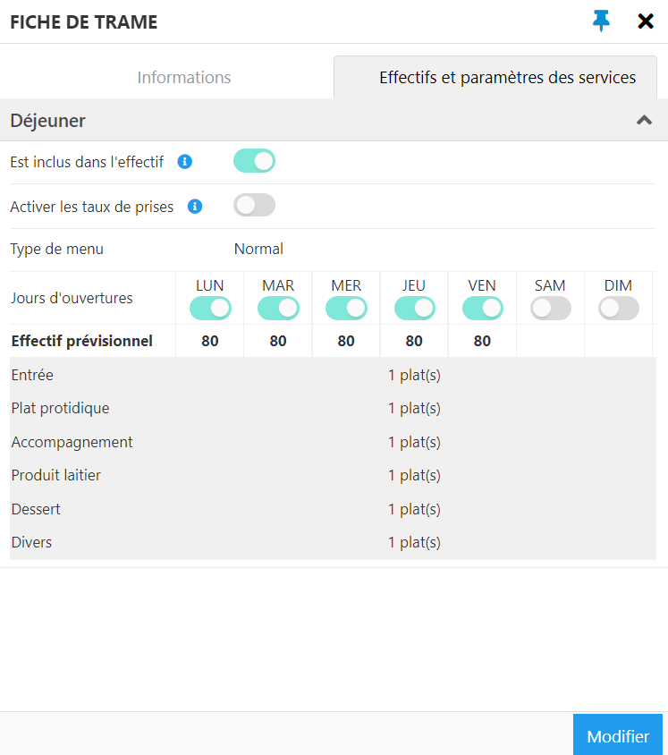This screenshot has height=755, width=668.
Task: Switch off the JEU opening day
Action: coord(414,308)
